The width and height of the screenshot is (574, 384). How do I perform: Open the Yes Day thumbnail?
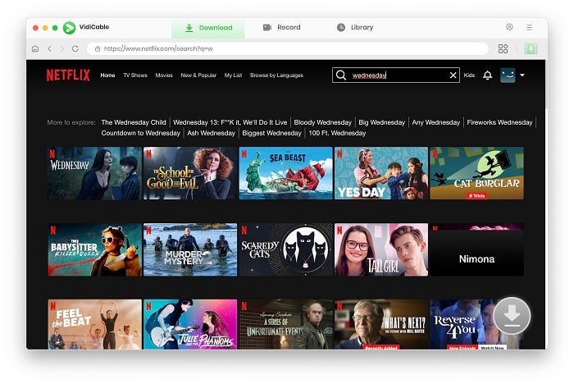pyautogui.click(x=381, y=173)
